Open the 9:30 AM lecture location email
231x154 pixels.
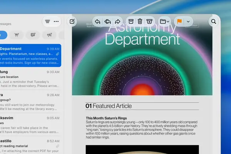pos(30,79)
